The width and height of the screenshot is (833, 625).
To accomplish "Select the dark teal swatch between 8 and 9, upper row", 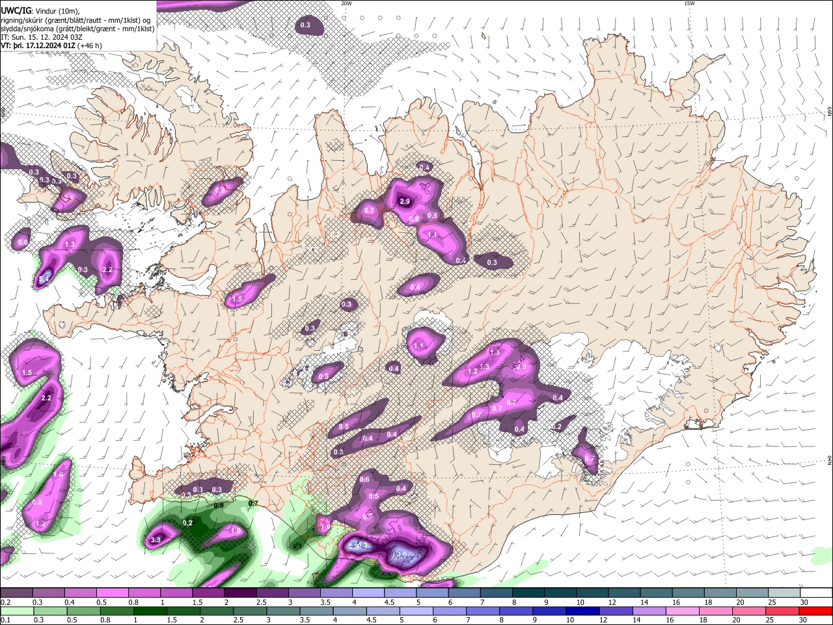I will tap(528, 593).
